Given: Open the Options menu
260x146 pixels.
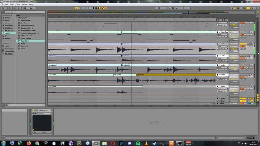Looking at the screenshot, I should pos(25,4).
